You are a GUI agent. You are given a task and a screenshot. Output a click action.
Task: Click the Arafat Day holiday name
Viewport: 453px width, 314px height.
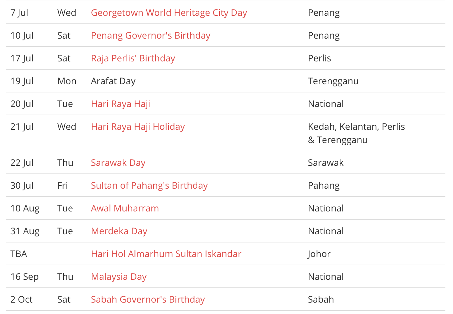point(113,81)
